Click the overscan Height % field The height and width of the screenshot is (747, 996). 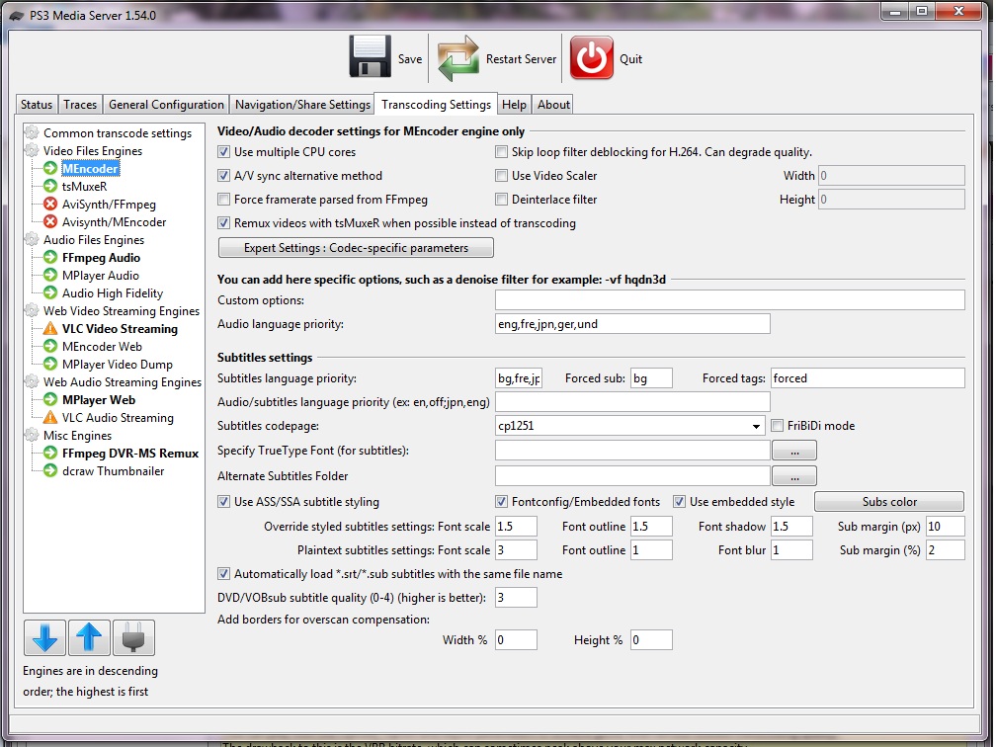coord(651,639)
